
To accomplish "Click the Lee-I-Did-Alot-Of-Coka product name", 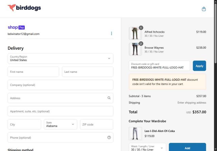I will pyautogui.click(x=160, y=131).
